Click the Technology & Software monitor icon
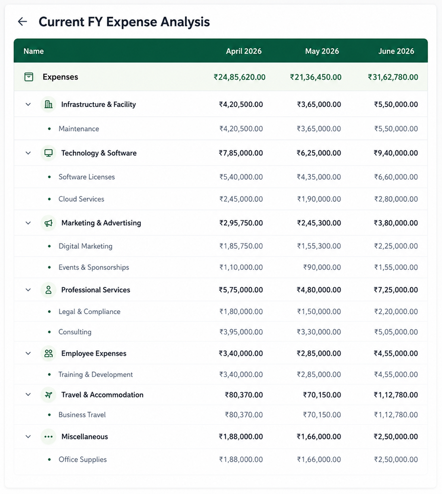 [48, 153]
